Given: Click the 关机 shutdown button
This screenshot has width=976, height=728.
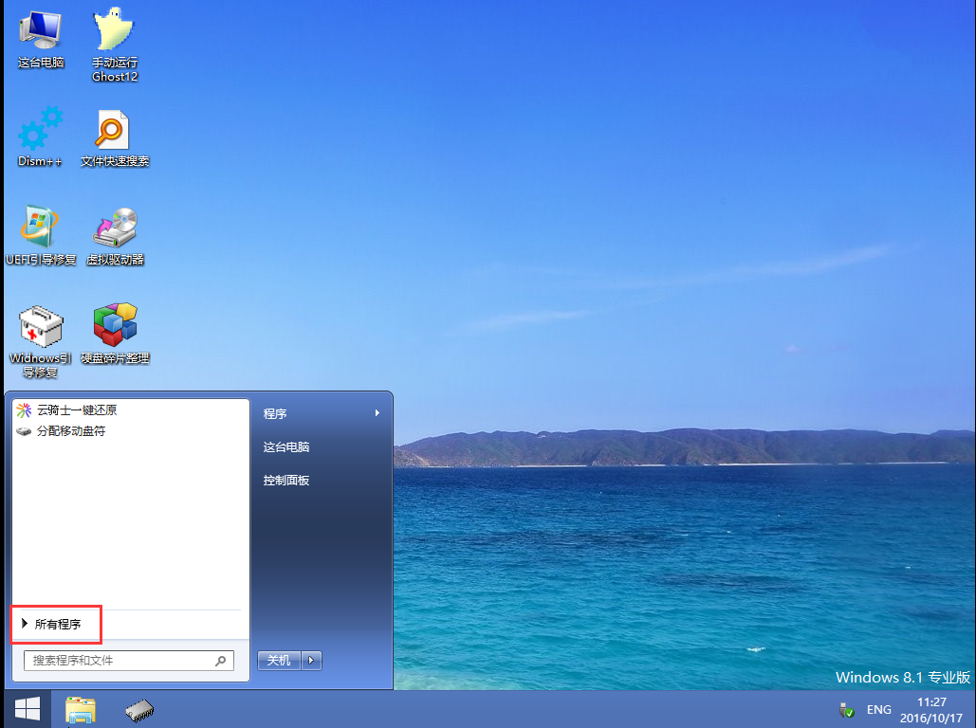Looking at the screenshot, I should (279, 660).
